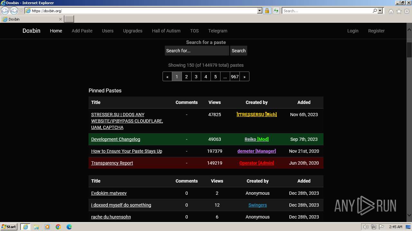Open the Favorites star icon
Viewport: 412px width, 231px height.
(399, 11)
